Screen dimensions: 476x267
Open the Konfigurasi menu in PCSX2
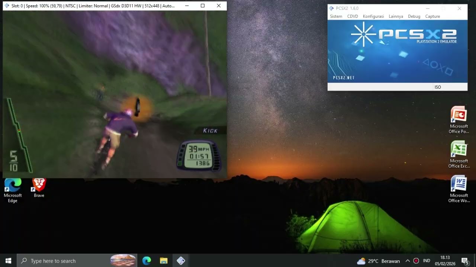point(373,16)
